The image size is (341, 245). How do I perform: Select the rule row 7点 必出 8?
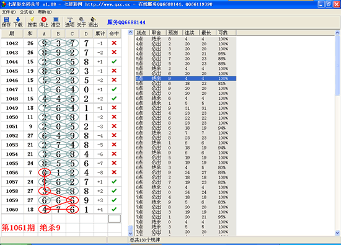[186, 207]
